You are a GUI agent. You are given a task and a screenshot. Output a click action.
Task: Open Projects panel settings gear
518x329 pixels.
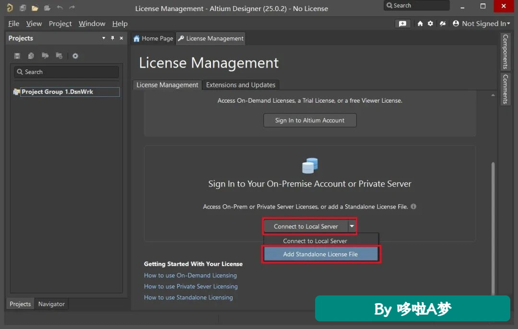click(x=75, y=56)
